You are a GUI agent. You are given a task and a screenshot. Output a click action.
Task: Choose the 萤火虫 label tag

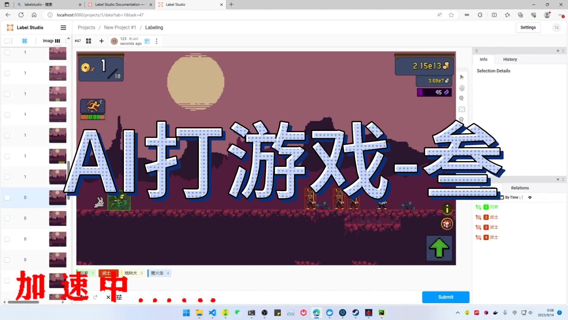coord(159,273)
